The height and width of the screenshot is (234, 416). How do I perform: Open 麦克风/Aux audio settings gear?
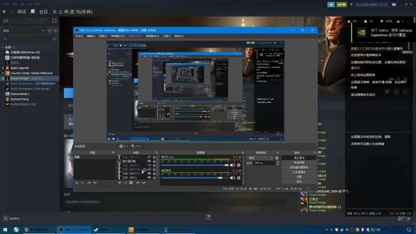click(x=239, y=165)
